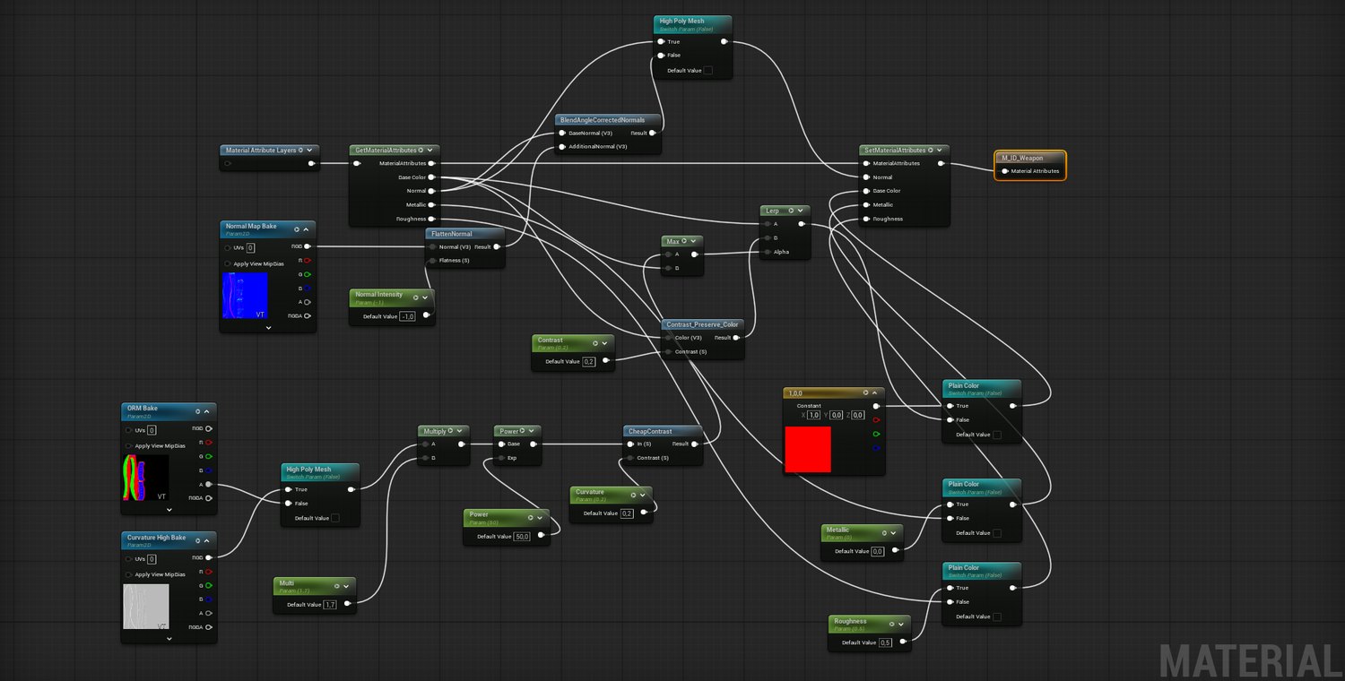The image size is (1345, 681).
Task: Click the blue channel pin on 1,0,0 constant
Action: (x=876, y=447)
